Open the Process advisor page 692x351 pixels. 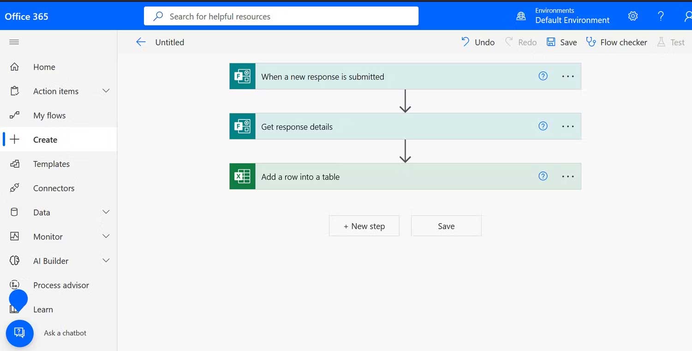61,285
